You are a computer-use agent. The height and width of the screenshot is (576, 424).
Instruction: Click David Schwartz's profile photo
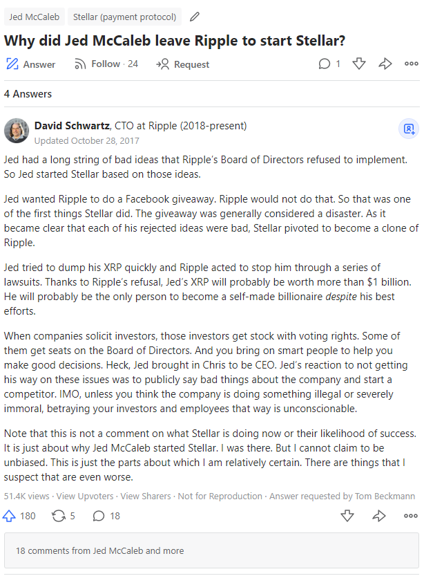pos(17,130)
